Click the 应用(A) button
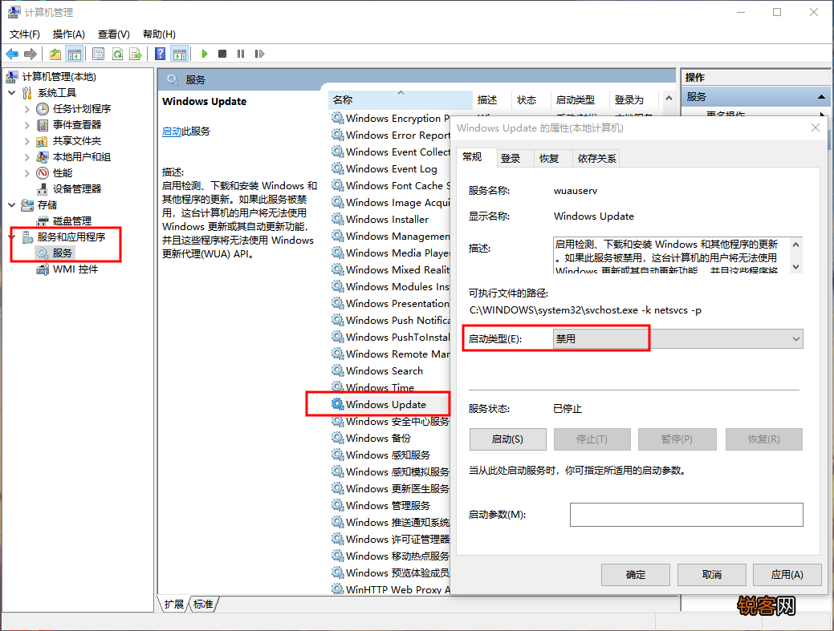834x631 pixels. (x=787, y=575)
